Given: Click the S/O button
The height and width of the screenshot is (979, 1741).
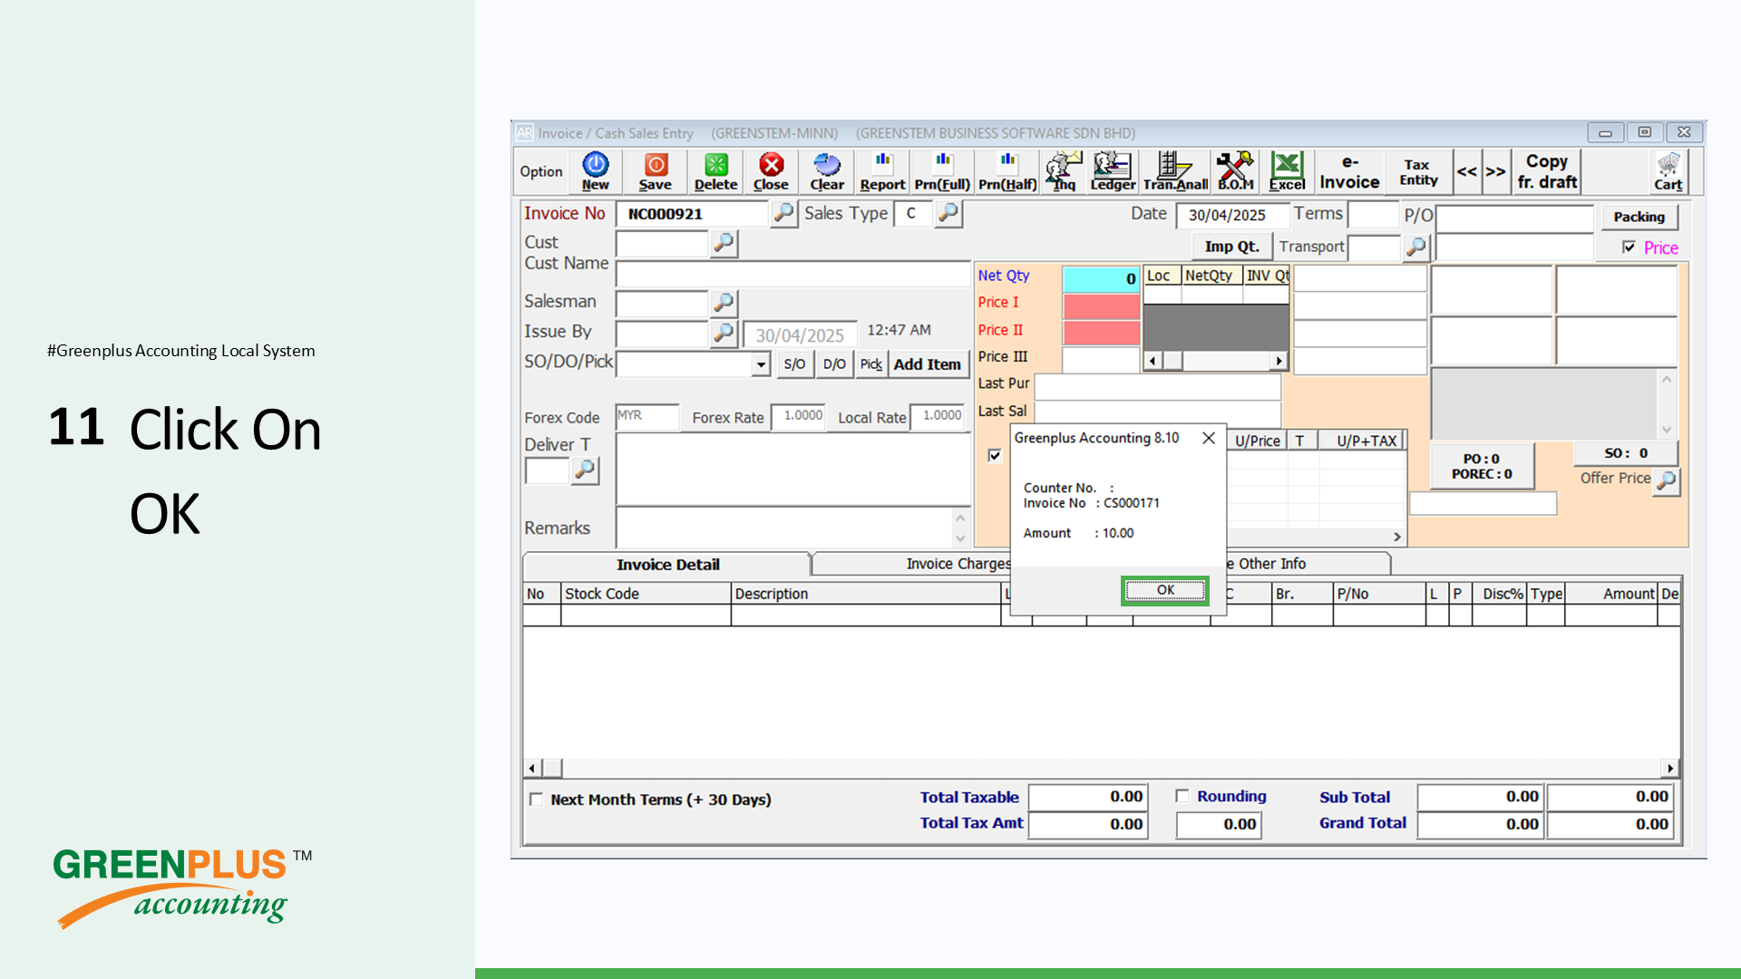Looking at the screenshot, I should [x=794, y=364].
